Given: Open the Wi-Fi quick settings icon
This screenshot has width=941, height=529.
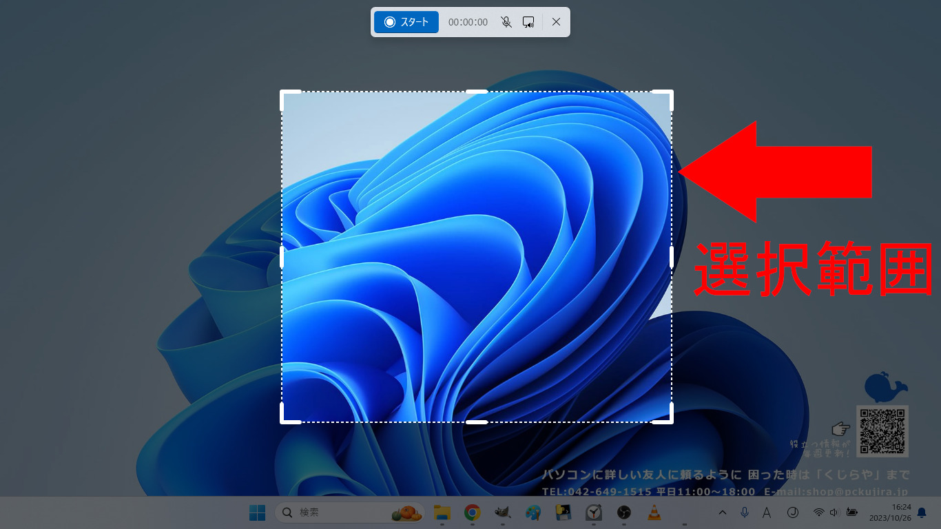Looking at the screenshot, I should pos(818,512).
